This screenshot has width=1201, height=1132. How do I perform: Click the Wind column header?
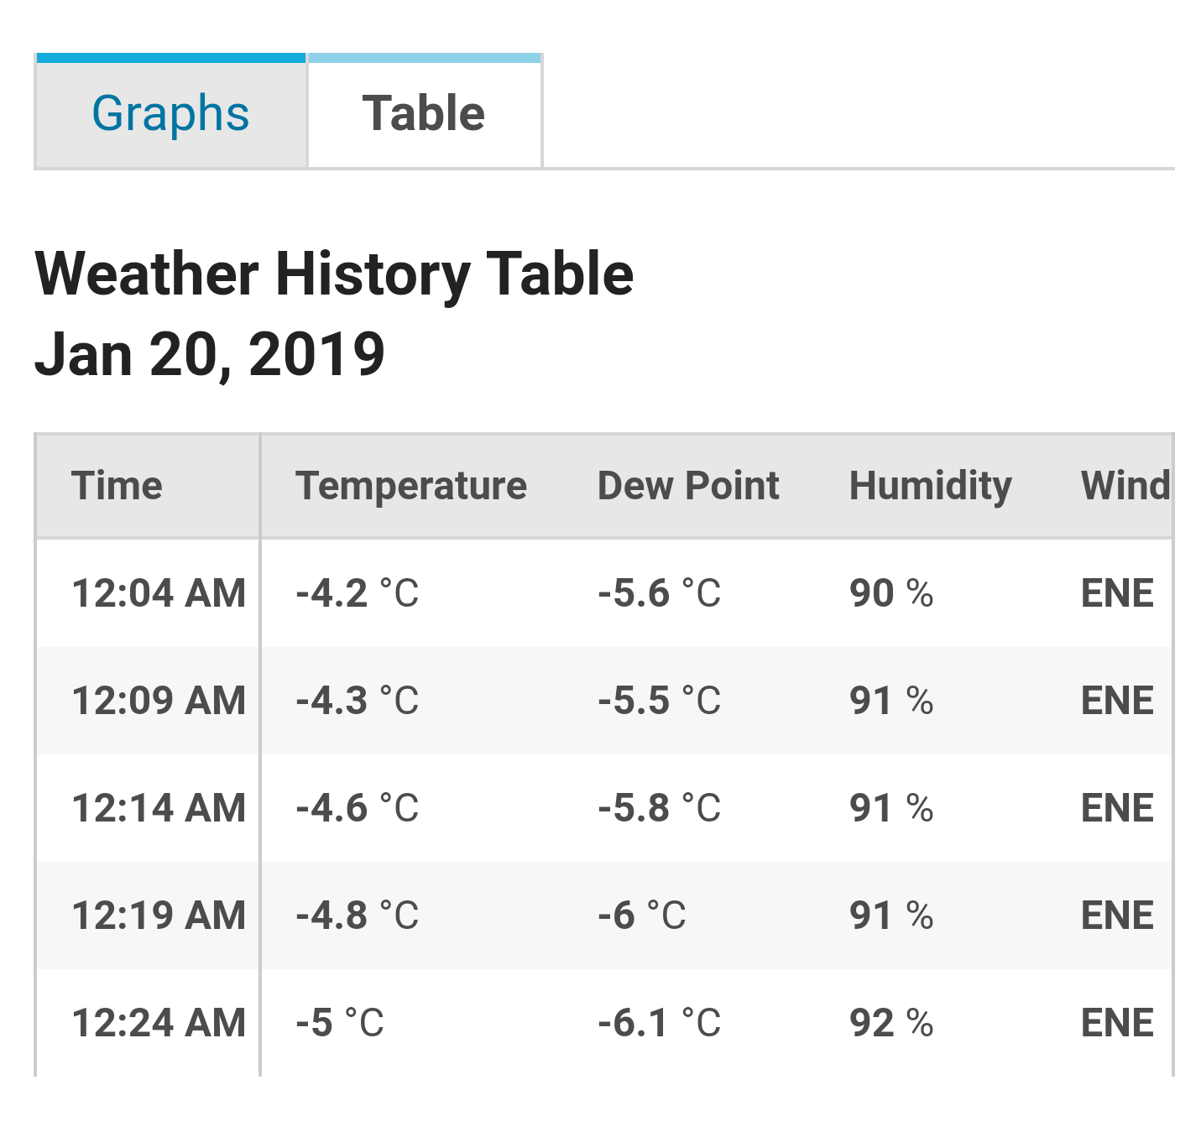pyautogui.click(x=1125, y=486)
